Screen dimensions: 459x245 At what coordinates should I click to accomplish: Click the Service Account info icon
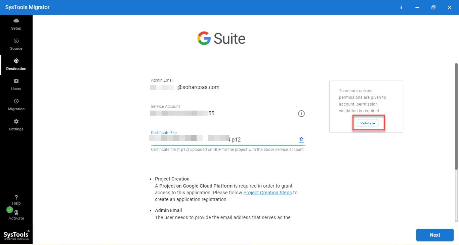[301, 114]
